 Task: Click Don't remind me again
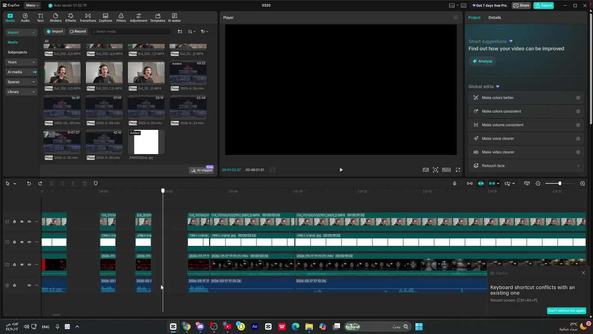pyautogui.click(x=566, y=311)
